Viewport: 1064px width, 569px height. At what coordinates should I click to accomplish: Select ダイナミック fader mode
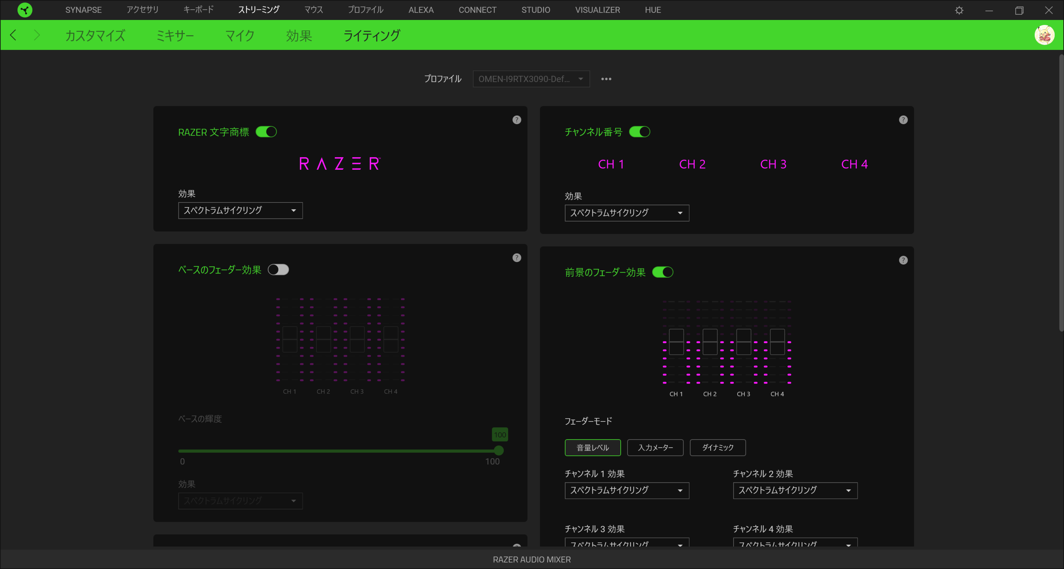click(x=718, y=448)
